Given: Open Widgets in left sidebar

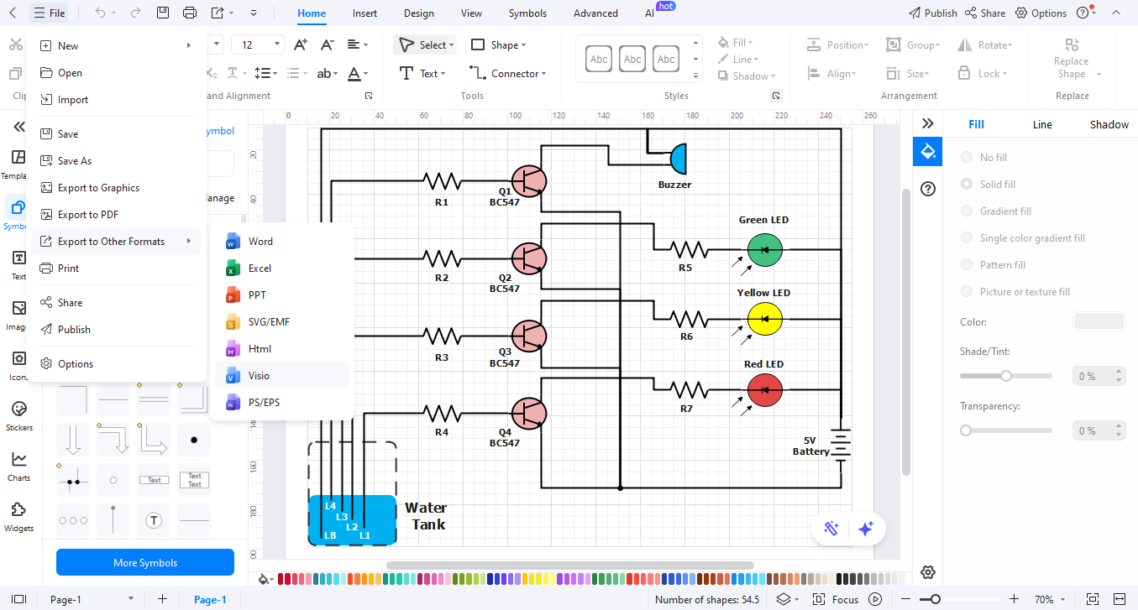Looking at the screenshot, I should pyautogui.click(x=18, y=516).
